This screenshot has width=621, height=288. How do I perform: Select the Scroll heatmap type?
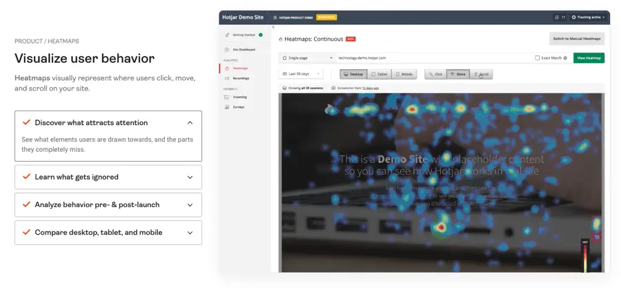(481, 74)
